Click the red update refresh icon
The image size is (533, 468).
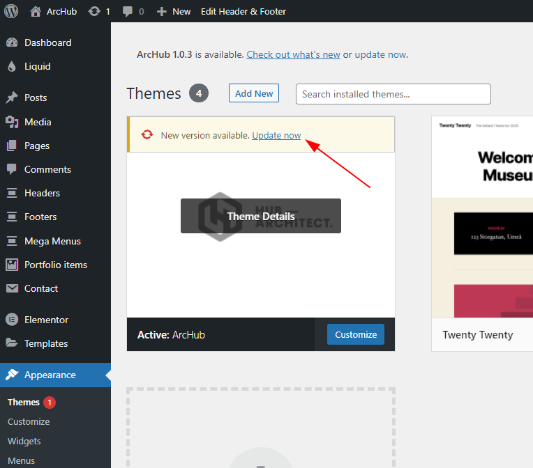click(147, 134)
